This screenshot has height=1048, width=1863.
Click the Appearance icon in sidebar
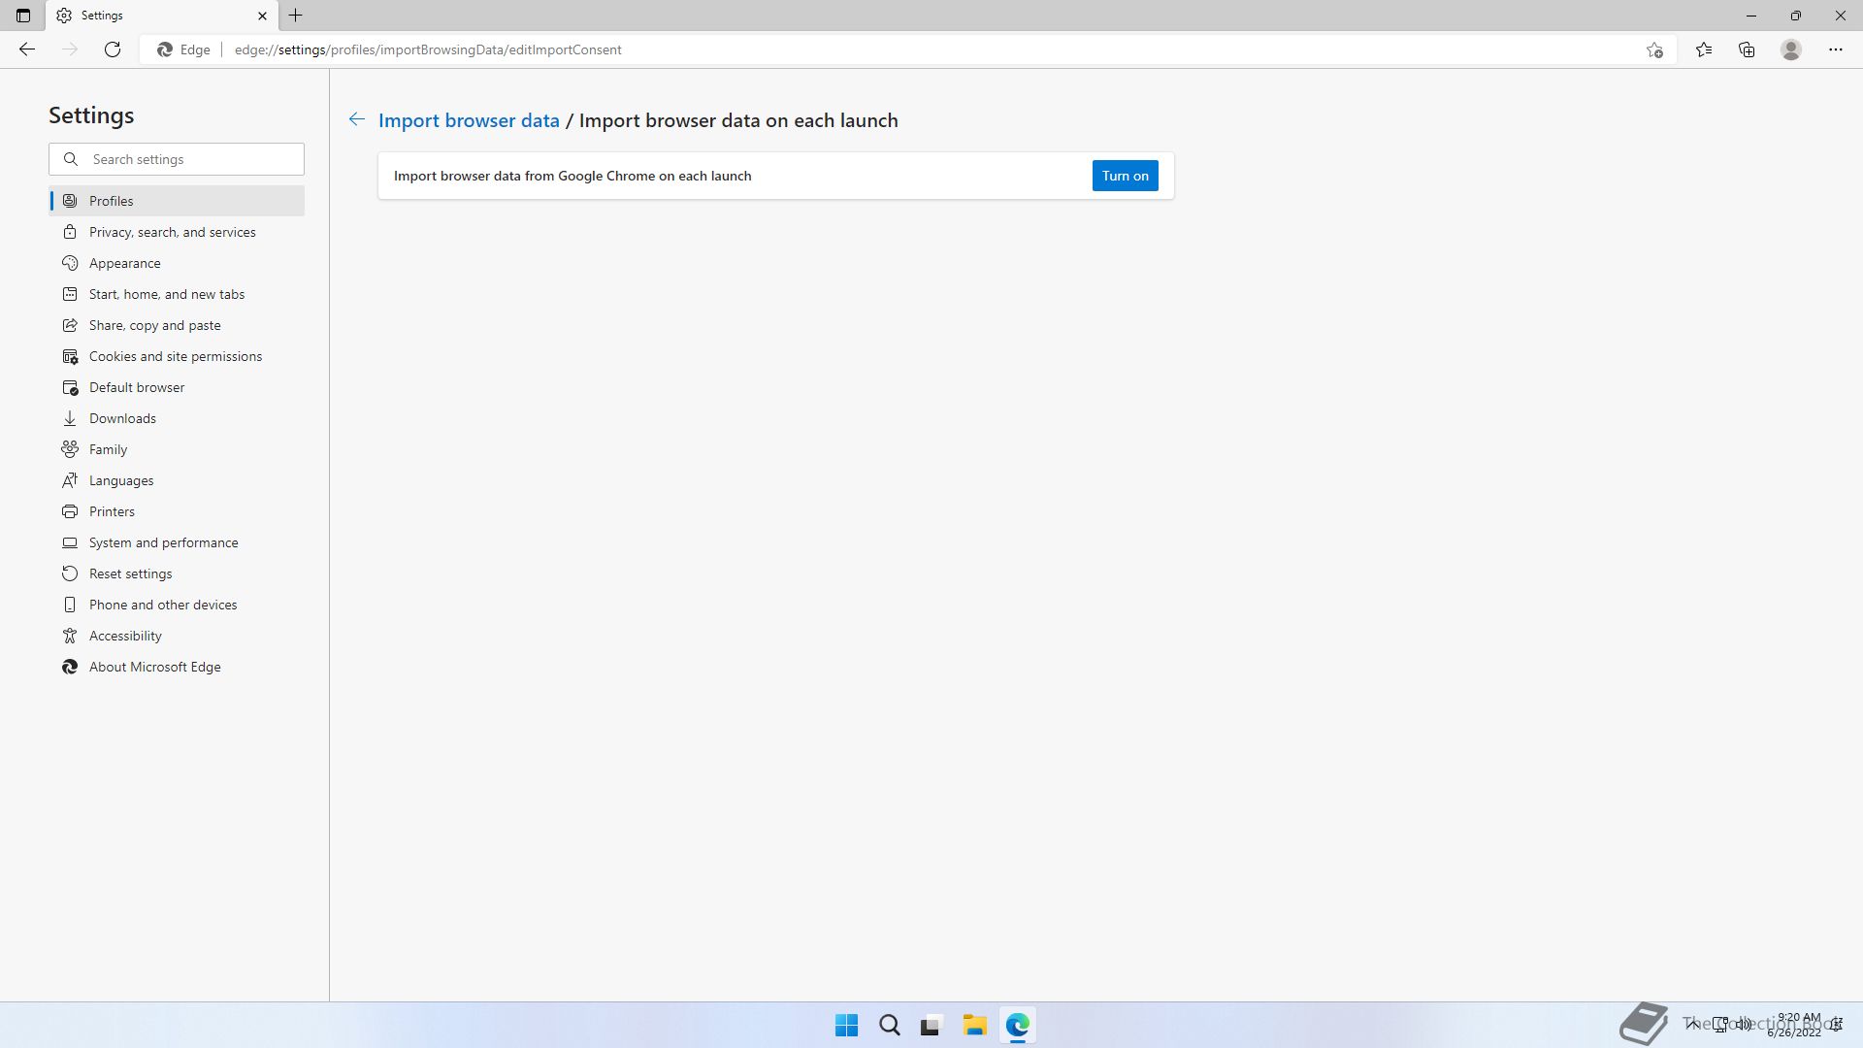[70, 263]
